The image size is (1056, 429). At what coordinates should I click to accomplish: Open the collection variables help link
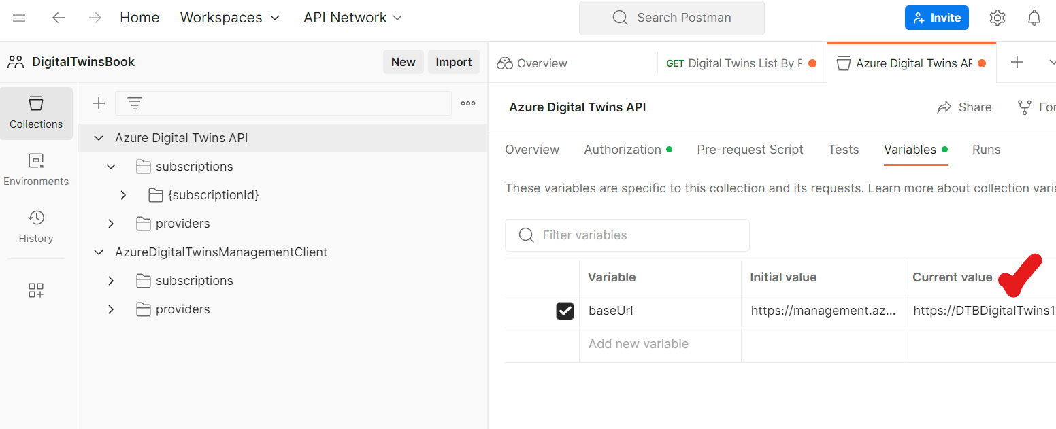[1014, 188]
